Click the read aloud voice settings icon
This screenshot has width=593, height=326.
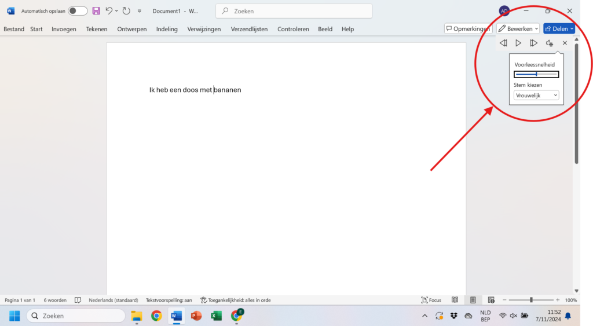[550, 43]
